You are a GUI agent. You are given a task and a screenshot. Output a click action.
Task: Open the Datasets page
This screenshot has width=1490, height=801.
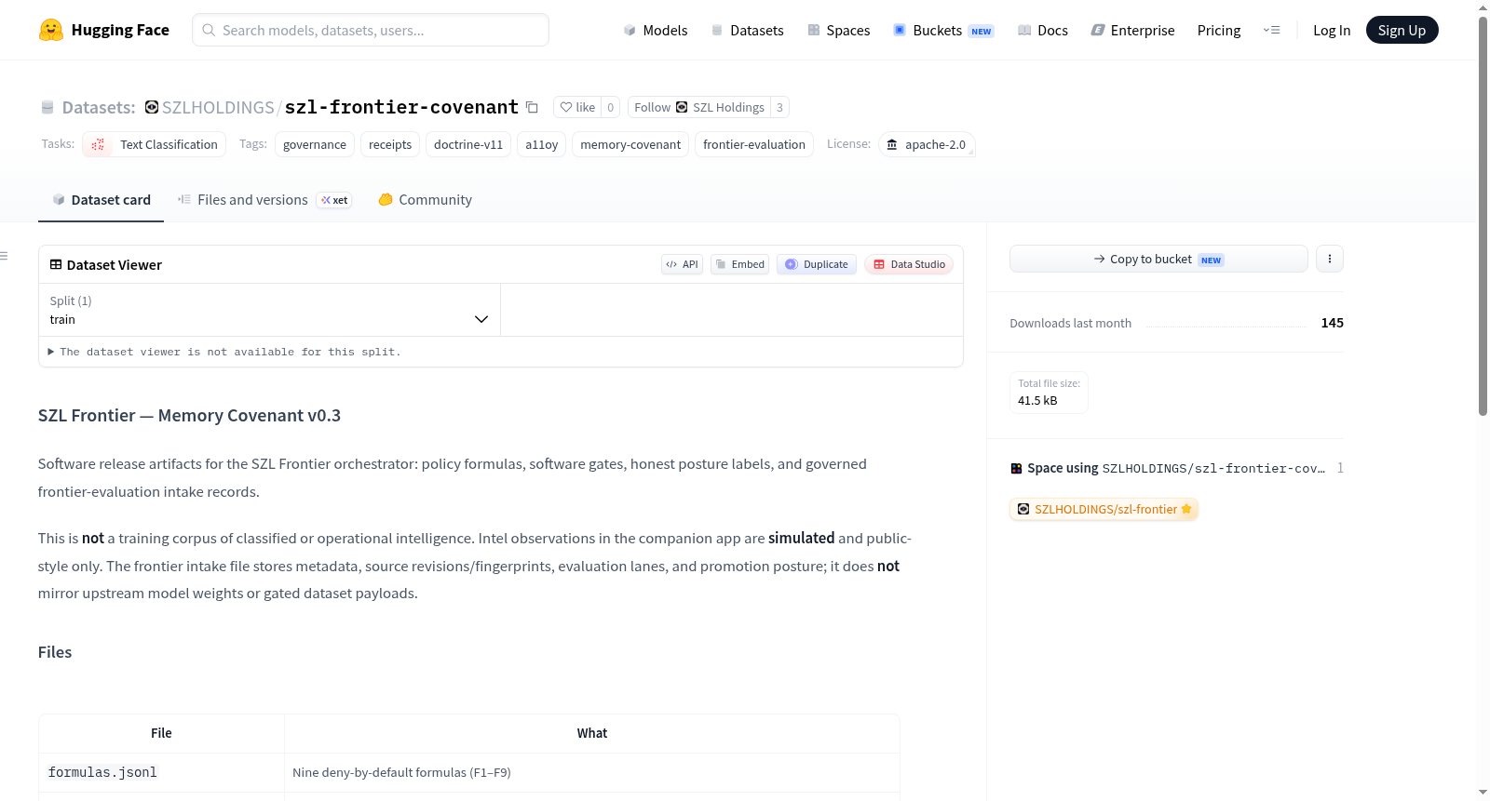748,30
